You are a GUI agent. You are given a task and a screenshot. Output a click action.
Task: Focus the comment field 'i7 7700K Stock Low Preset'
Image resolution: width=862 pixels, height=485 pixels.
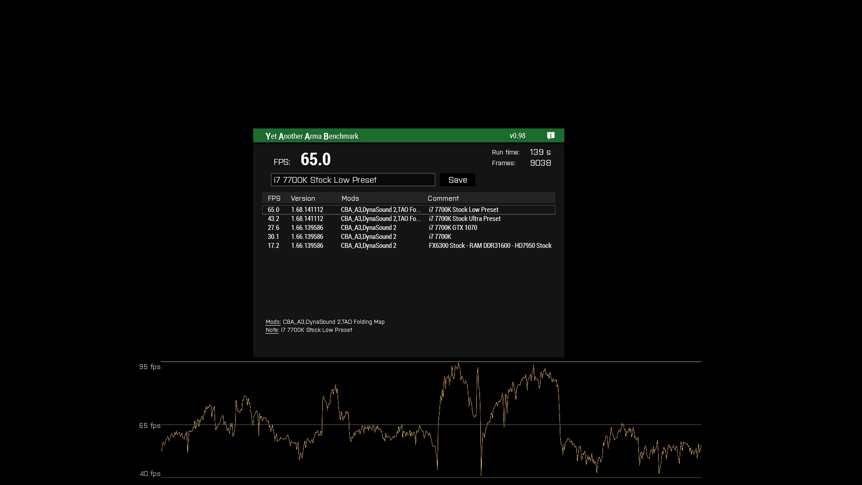pyautogui.click(x=352, y=180)
